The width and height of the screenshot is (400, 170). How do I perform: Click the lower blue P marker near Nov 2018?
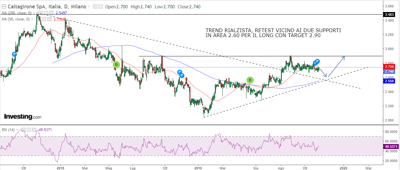point(182,75)
